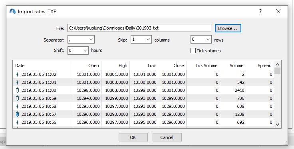Select the row dated 2019.03.05 10:58

(143, 106)
